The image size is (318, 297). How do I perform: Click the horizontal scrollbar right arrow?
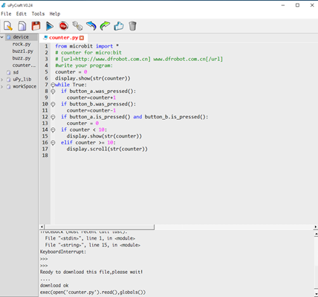point(316,227)
